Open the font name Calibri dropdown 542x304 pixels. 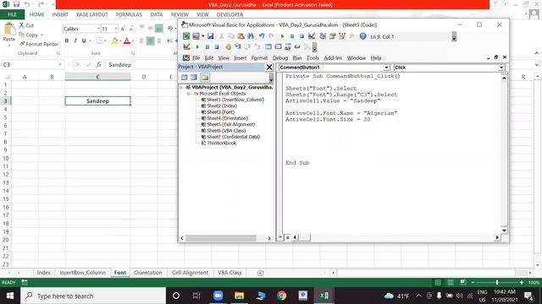point(98,29)
